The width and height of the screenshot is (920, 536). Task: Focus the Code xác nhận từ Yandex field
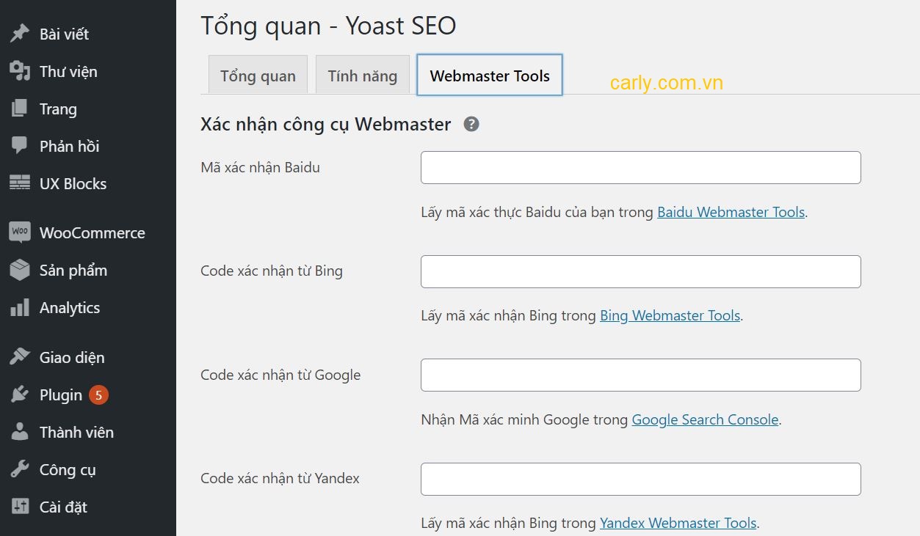(x=640, y=479)
